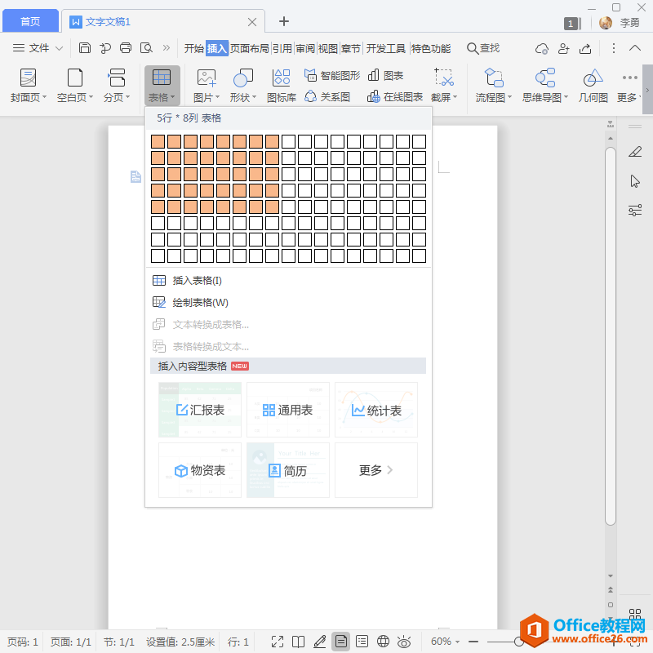653x653 pixels.
Task: Switch to the Start (开始) tab
Action: [x=194, y=49]
